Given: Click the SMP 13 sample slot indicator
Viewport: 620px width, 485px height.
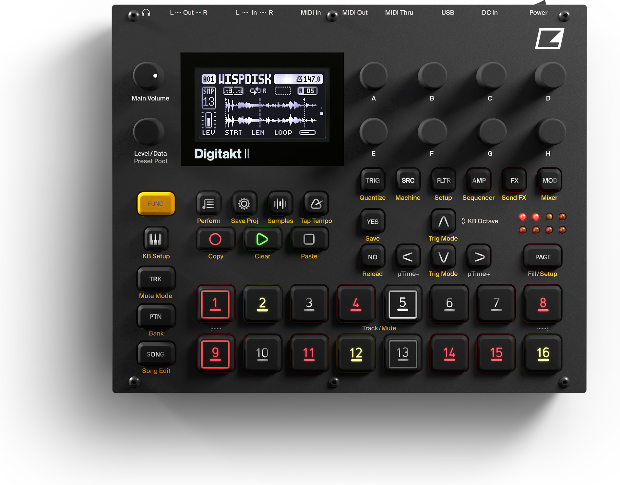Looking at the screenshot, I should coord(209,98).
